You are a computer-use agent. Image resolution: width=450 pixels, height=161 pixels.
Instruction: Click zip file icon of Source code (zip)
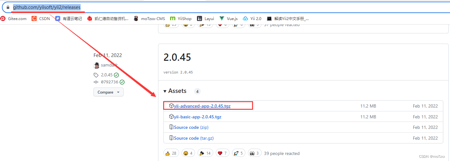click(171, 127)
